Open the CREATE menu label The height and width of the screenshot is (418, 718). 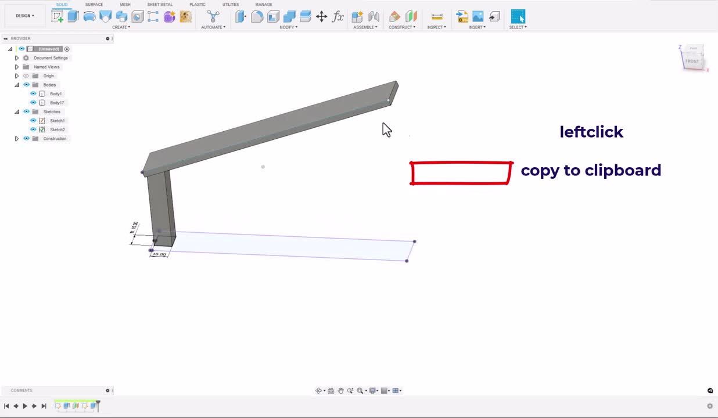coord(121,27)
